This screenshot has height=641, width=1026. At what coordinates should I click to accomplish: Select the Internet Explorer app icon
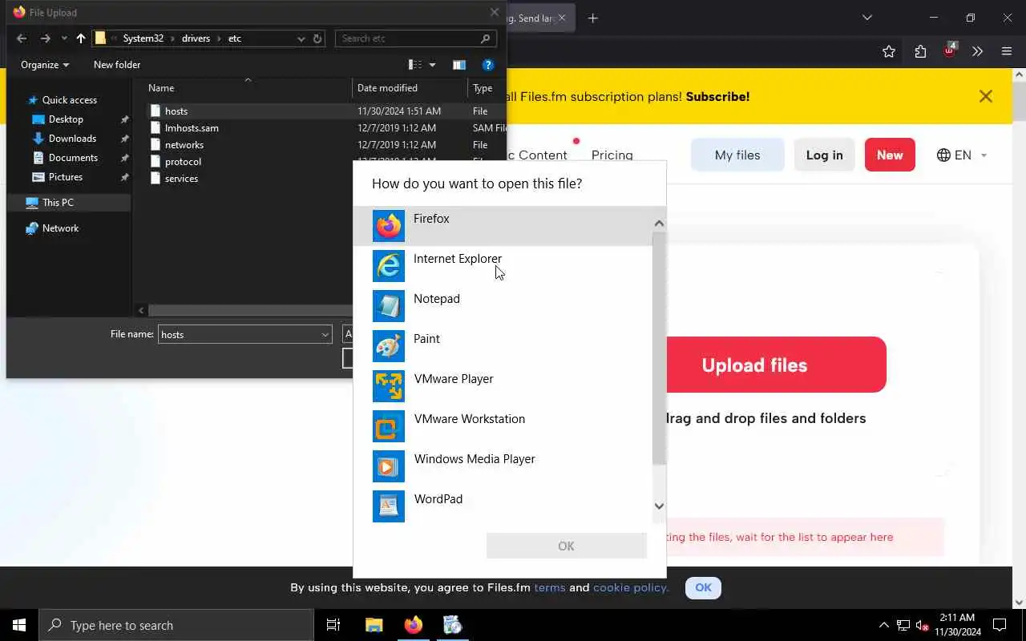tap(389, 266)
